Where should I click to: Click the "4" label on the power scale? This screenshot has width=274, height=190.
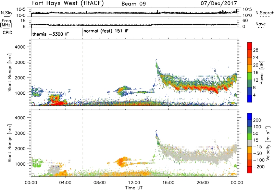(254, 95)
